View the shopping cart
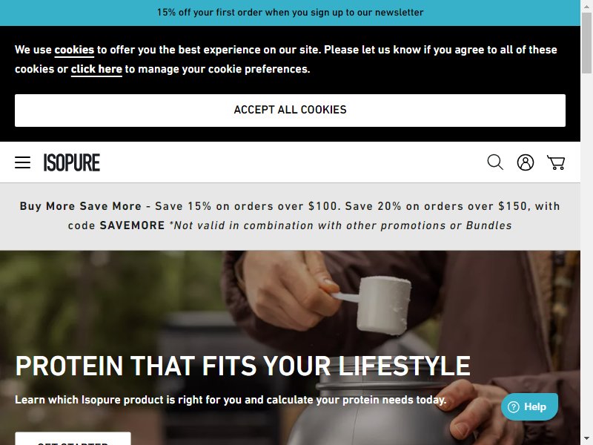Screen dimensions: 593x445 [x=556, y=162]
